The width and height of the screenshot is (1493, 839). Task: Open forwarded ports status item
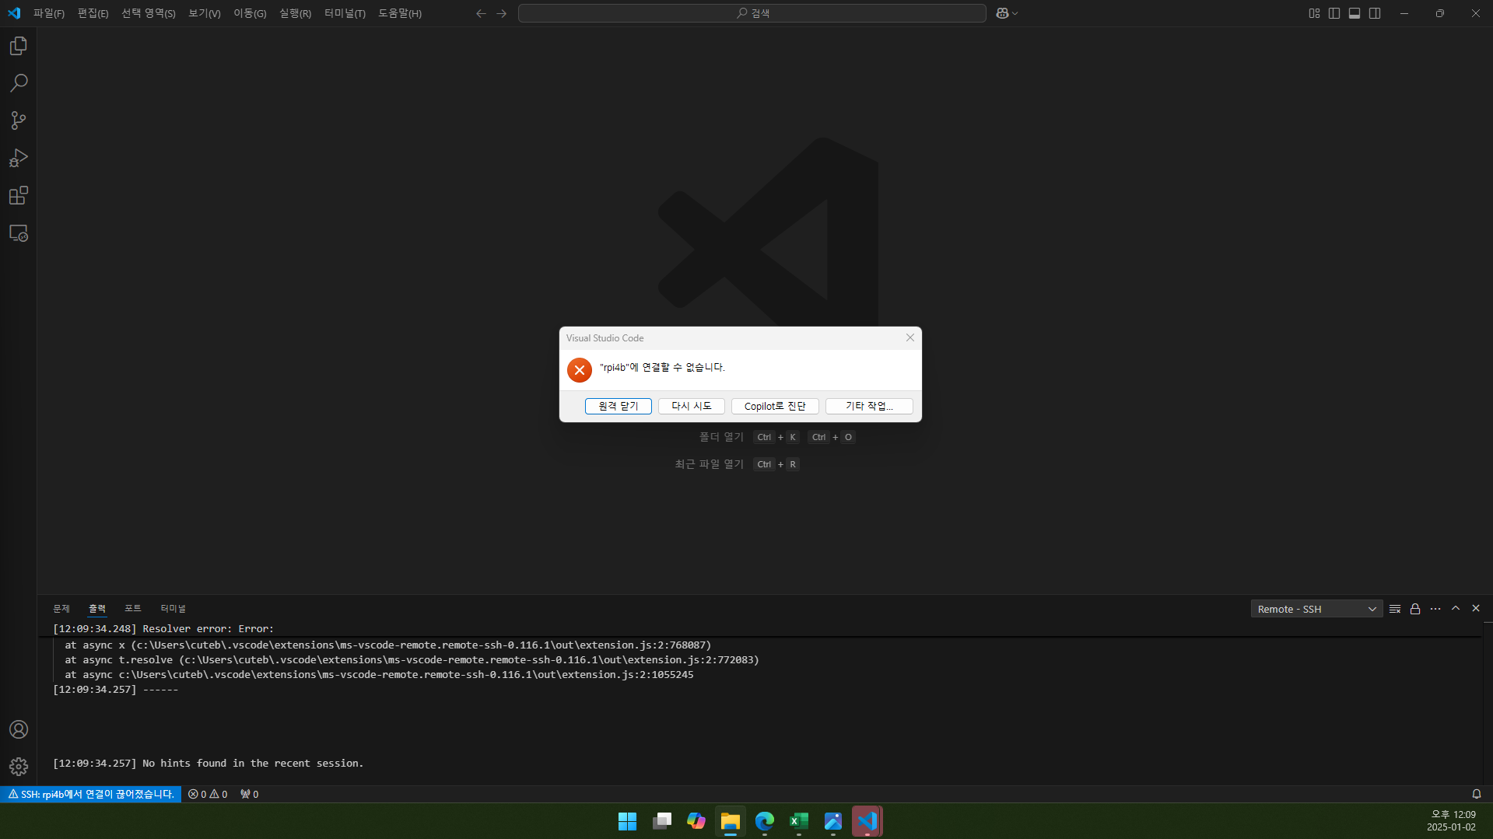click(x=249, y=794)
